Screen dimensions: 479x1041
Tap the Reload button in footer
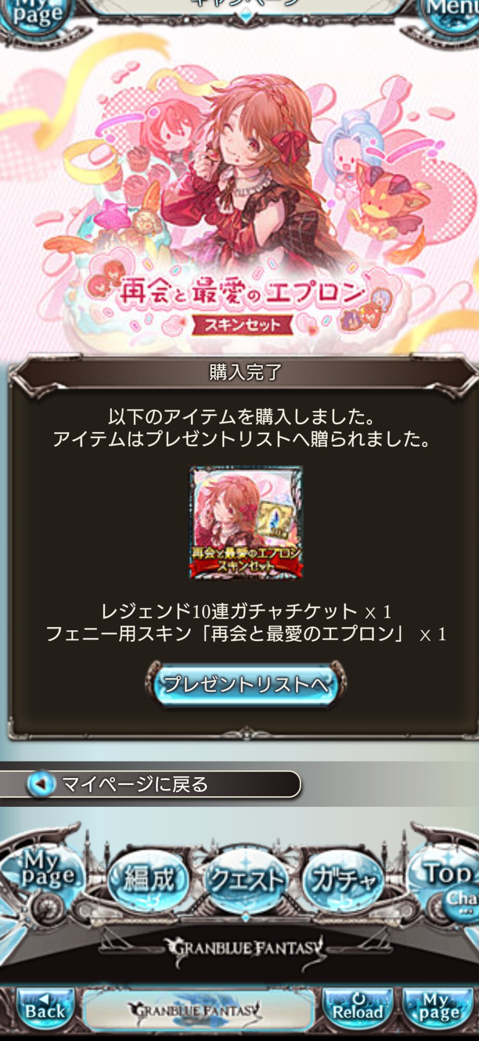coord(358,1010)
